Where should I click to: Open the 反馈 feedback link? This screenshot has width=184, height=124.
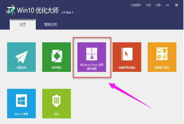[x=148, y=5]
